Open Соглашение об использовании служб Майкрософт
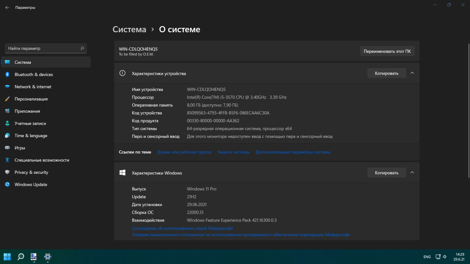 pyautogui.click(x=182, y=228)
